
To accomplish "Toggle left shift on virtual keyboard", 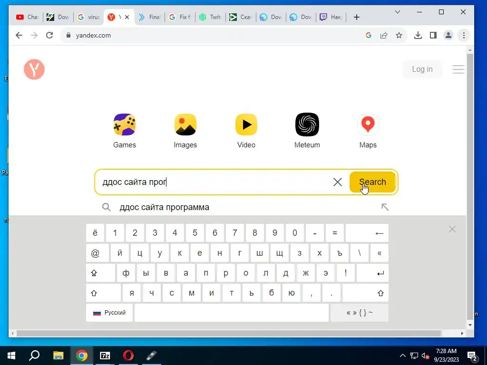I will tap(103, 293).
